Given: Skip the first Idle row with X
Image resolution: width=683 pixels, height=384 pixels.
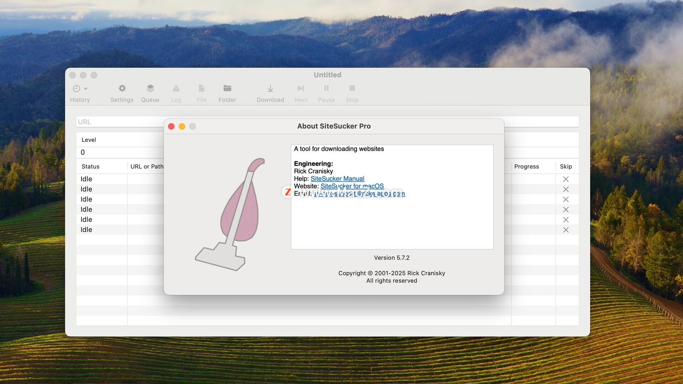Looking at the screenshot, I should 566,179.
